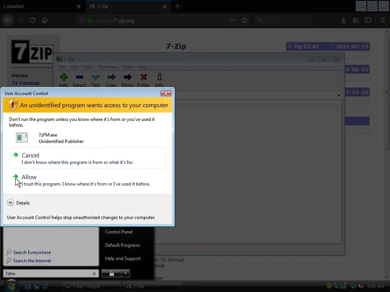Click the 7-Zip 22.01 table cell
The height and width of the screenshot is (292, 390).
click(308, 46)
